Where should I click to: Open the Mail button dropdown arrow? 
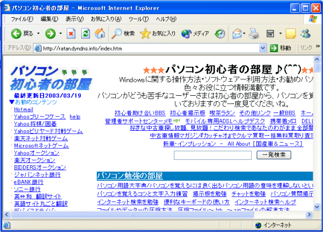point(244,33)
